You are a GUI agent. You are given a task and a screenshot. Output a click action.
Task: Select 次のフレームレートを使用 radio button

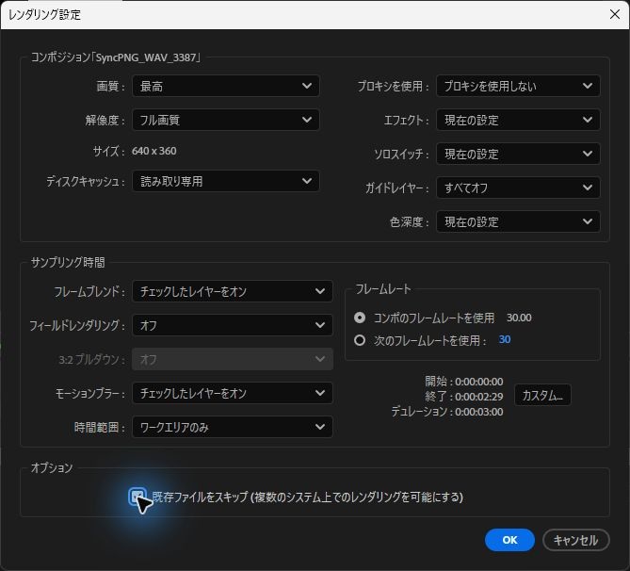click(x=360, y=340)
